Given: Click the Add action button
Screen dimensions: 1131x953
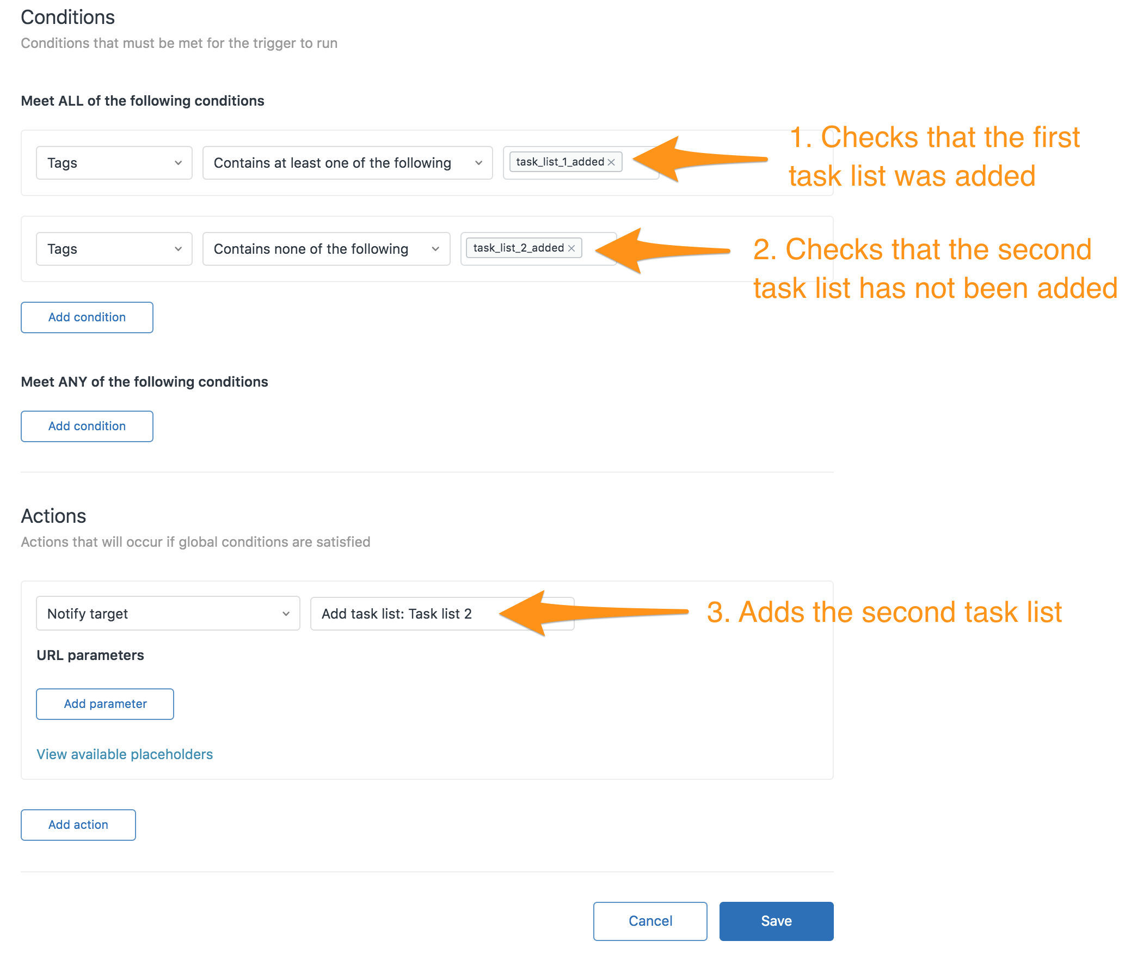Looking at the screenshot, I should 78,825.
